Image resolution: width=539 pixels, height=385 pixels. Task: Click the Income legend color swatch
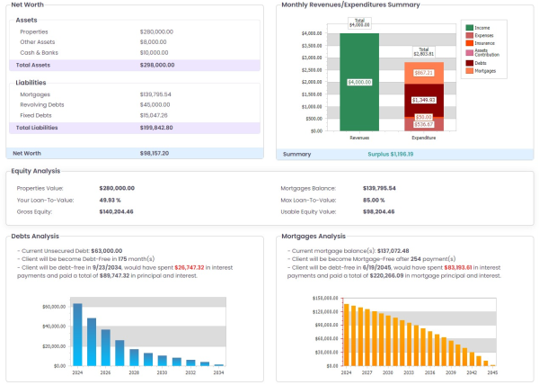click(x=469, y=29)
